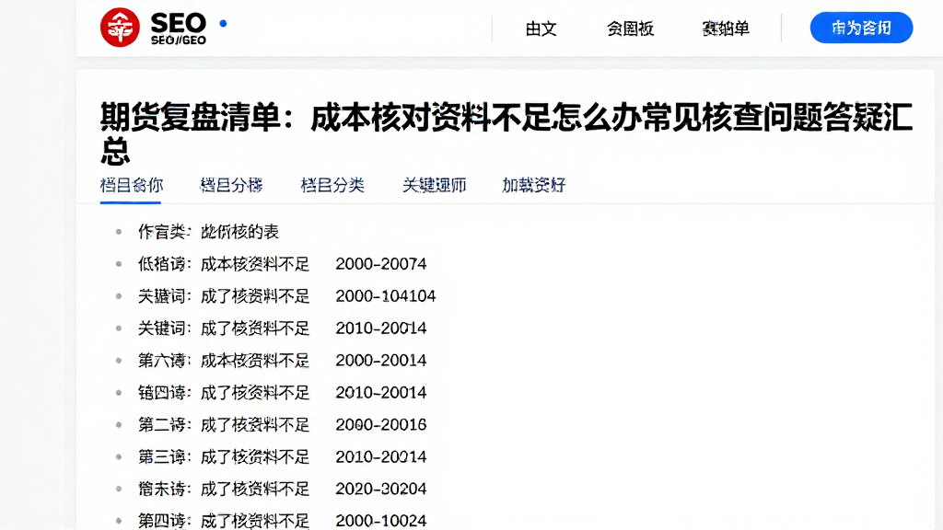
Task: Open the middle navigation item 佘图板
Action: [x=630, y=29]
